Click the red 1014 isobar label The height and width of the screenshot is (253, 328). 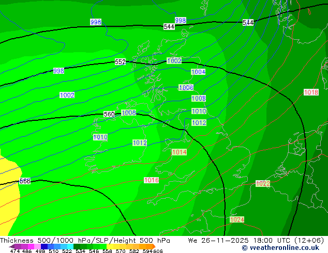tap(179, 152)
